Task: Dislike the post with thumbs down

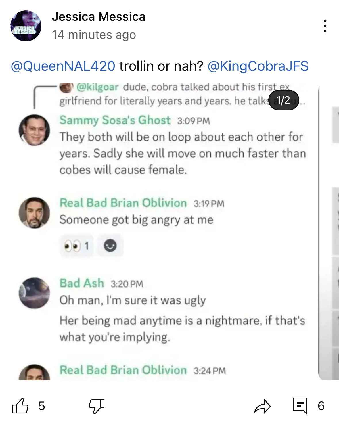Action: pos(97,406)
